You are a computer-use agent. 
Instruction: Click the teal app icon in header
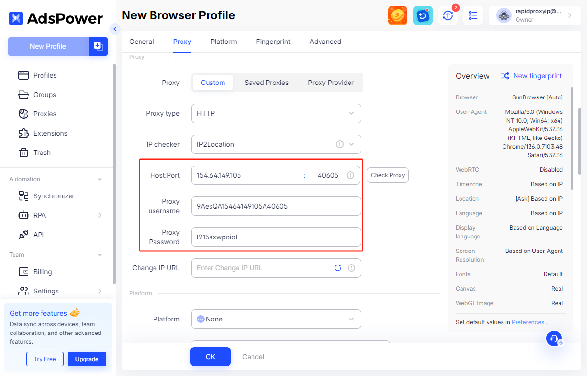tap(423, 15)
